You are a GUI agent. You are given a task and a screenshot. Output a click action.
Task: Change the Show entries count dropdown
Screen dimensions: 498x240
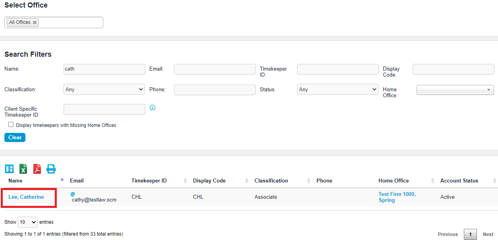click(27, 222)
